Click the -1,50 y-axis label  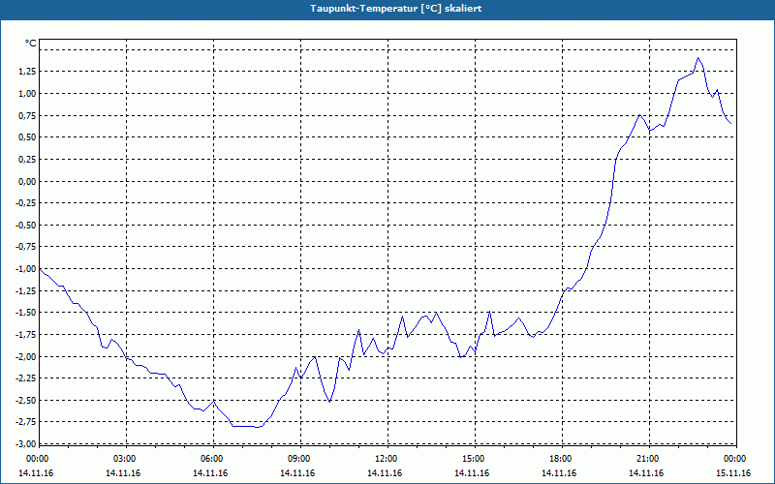[26, 313]
